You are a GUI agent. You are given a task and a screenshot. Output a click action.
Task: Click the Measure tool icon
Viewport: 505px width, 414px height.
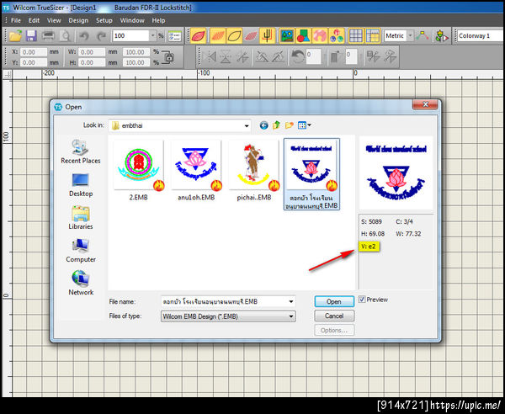423,35
